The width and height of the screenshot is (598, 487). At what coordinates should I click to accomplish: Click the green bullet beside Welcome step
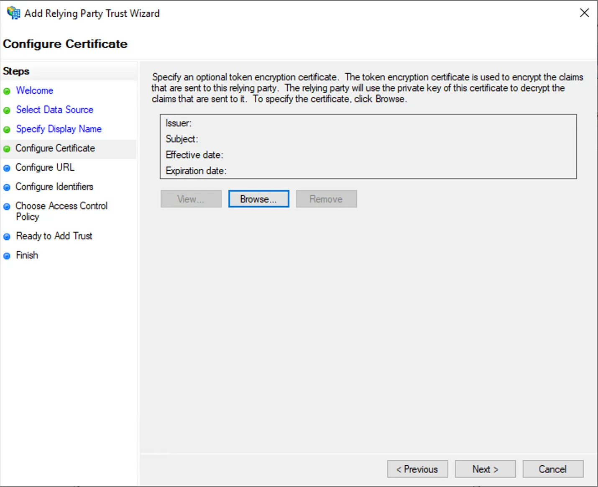pos(7,91)
